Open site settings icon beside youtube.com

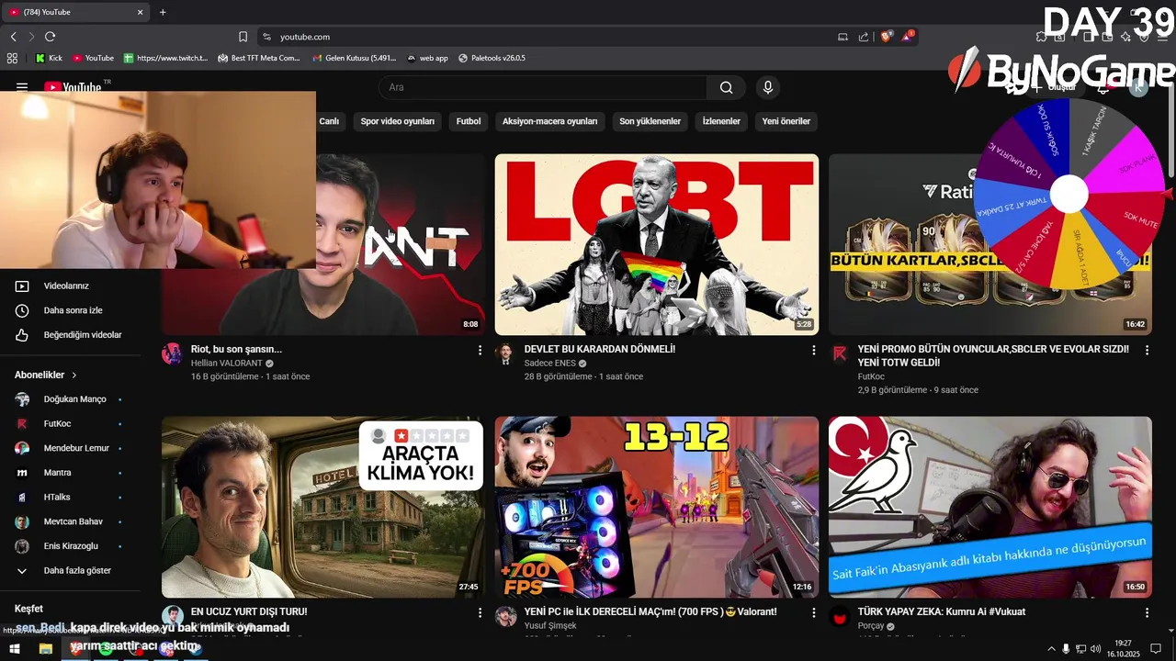tap(266, 37)
